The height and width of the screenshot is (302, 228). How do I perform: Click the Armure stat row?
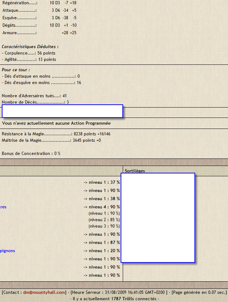coord(39,33)
